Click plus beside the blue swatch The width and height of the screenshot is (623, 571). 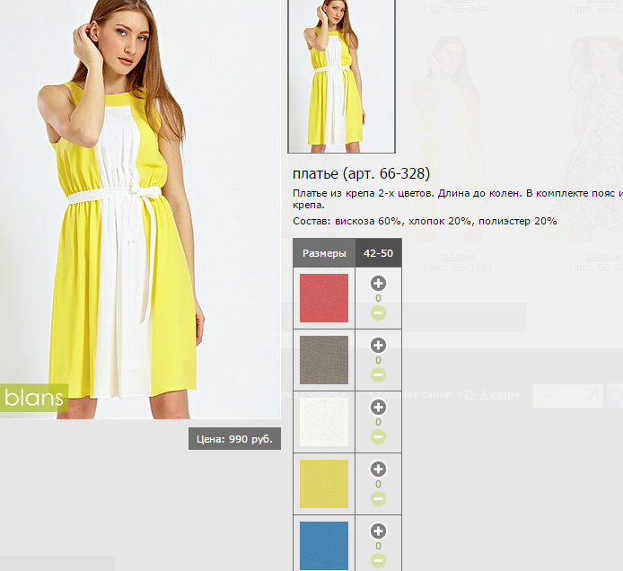pos(378,531)
